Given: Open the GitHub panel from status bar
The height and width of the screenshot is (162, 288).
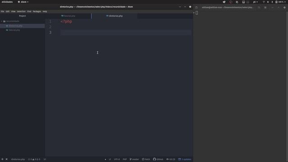Looking at the screenshot, I should (158, 159).
